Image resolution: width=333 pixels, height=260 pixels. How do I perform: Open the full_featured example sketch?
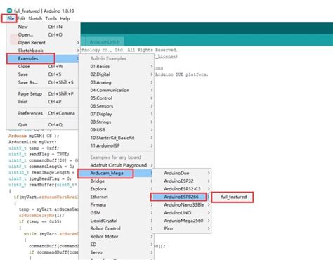(x=233, y=197)
